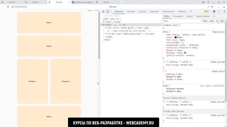This screenshot has width=227, height=127.
Task: Activate the inspect element picker tool
Action: point(103,12)
